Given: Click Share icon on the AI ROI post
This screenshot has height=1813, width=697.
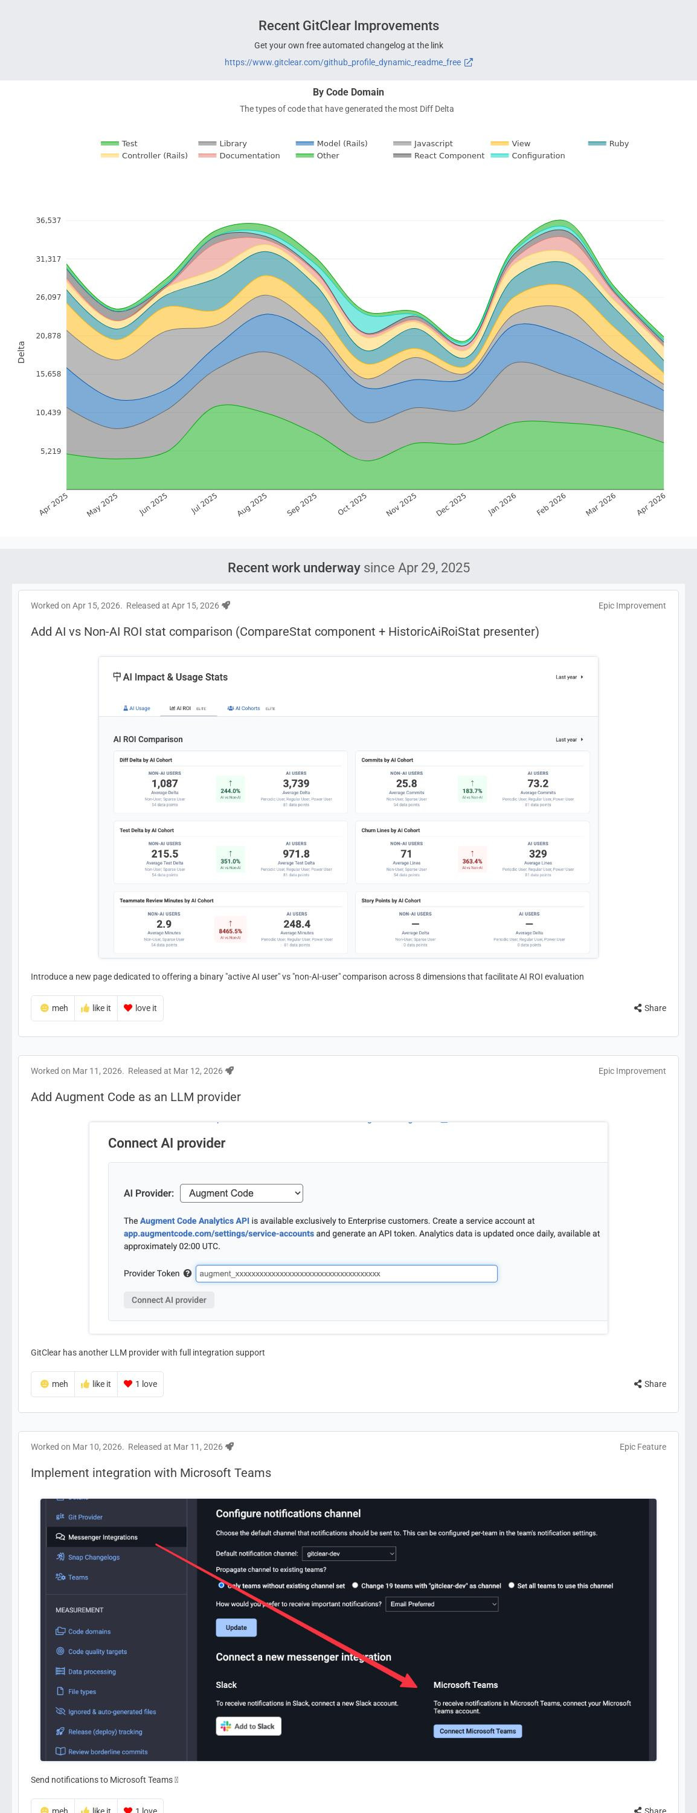Looking at the screenshot, I should [x=637, y=1008].
